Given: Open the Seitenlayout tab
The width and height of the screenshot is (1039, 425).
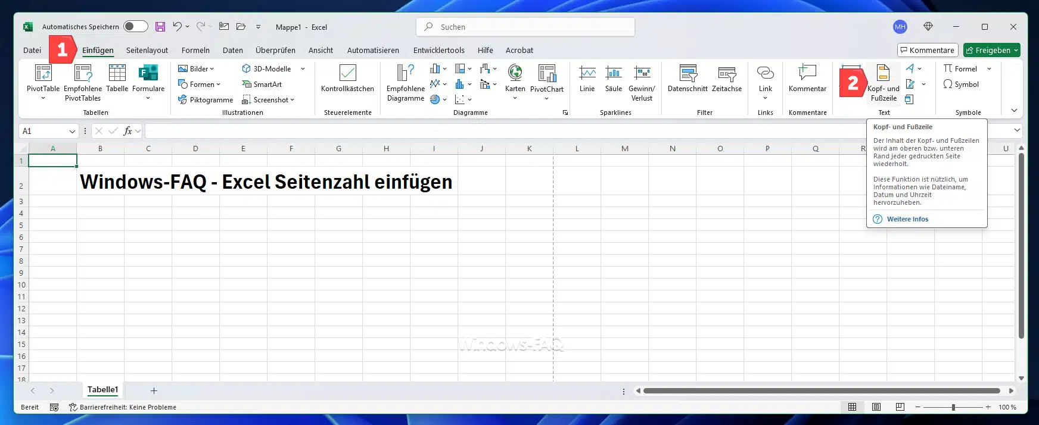Looking at the screenshot, I should point(147,51).
